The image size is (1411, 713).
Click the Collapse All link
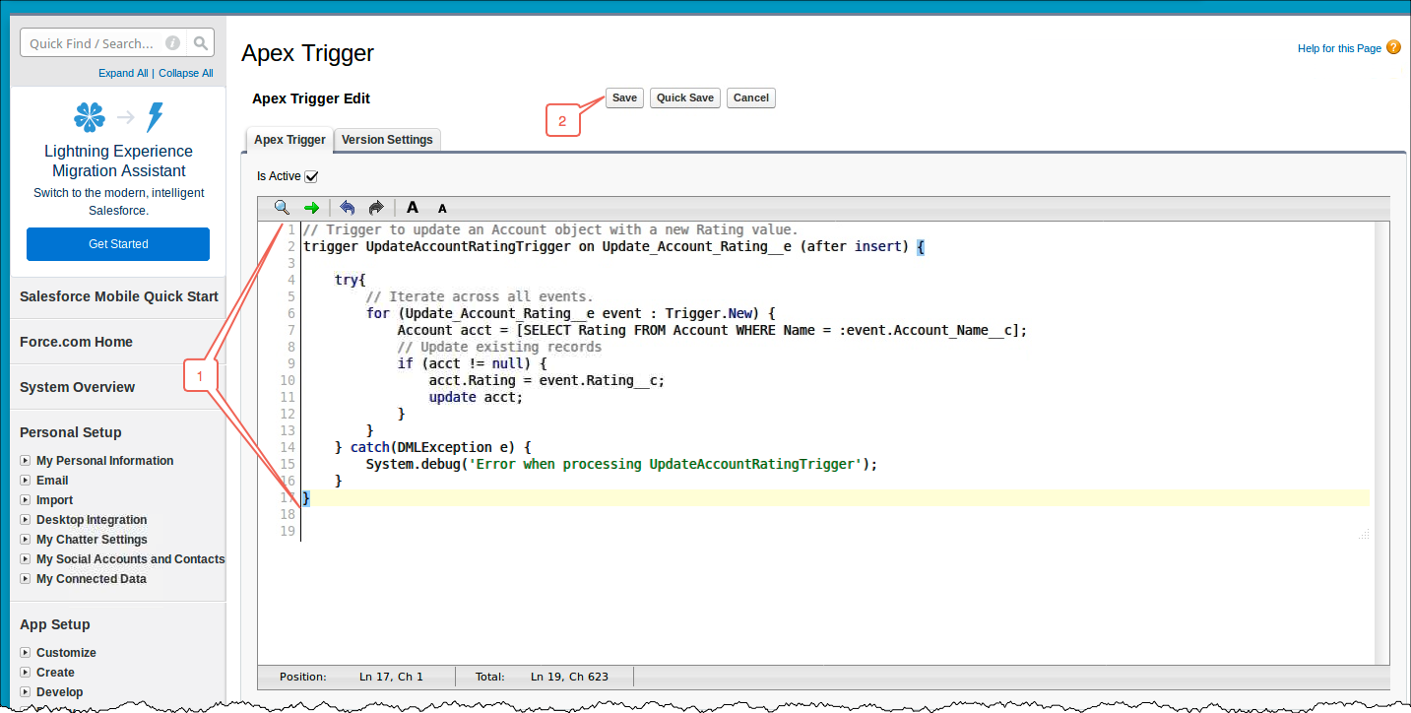[x=186, y=73]
